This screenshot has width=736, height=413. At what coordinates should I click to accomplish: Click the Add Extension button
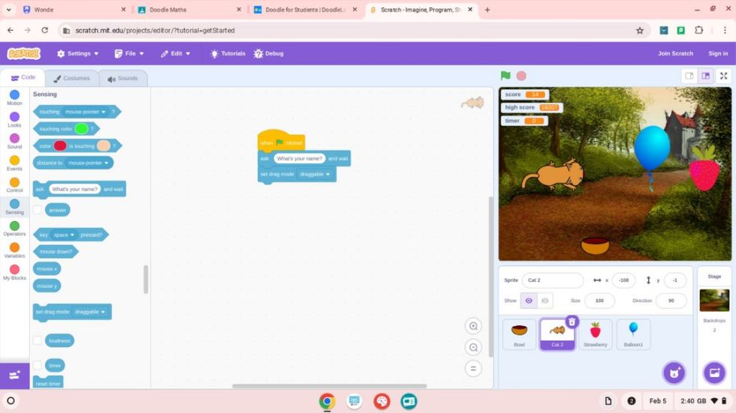click(14, 375)
